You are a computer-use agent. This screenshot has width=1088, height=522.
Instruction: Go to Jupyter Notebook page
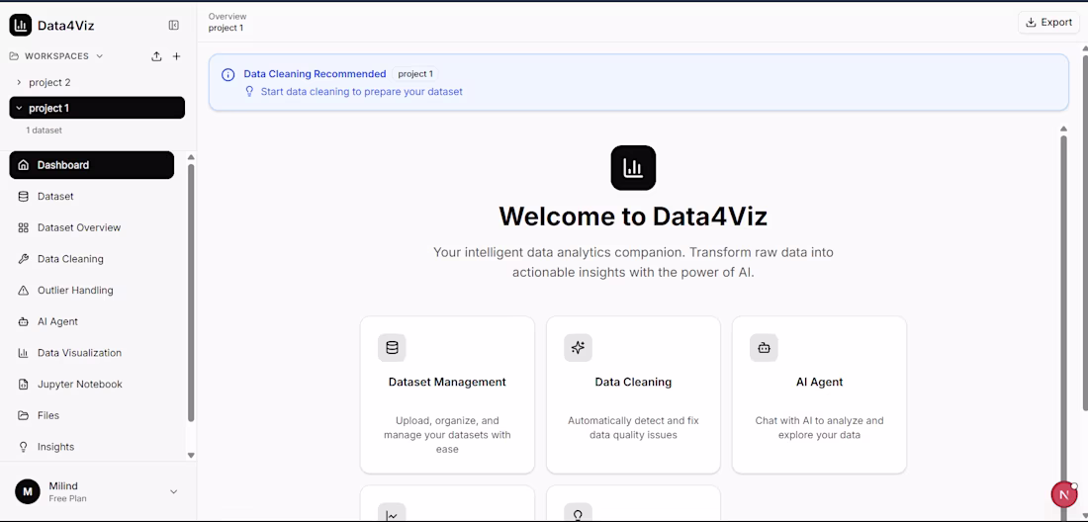click(x=79, y=385)
